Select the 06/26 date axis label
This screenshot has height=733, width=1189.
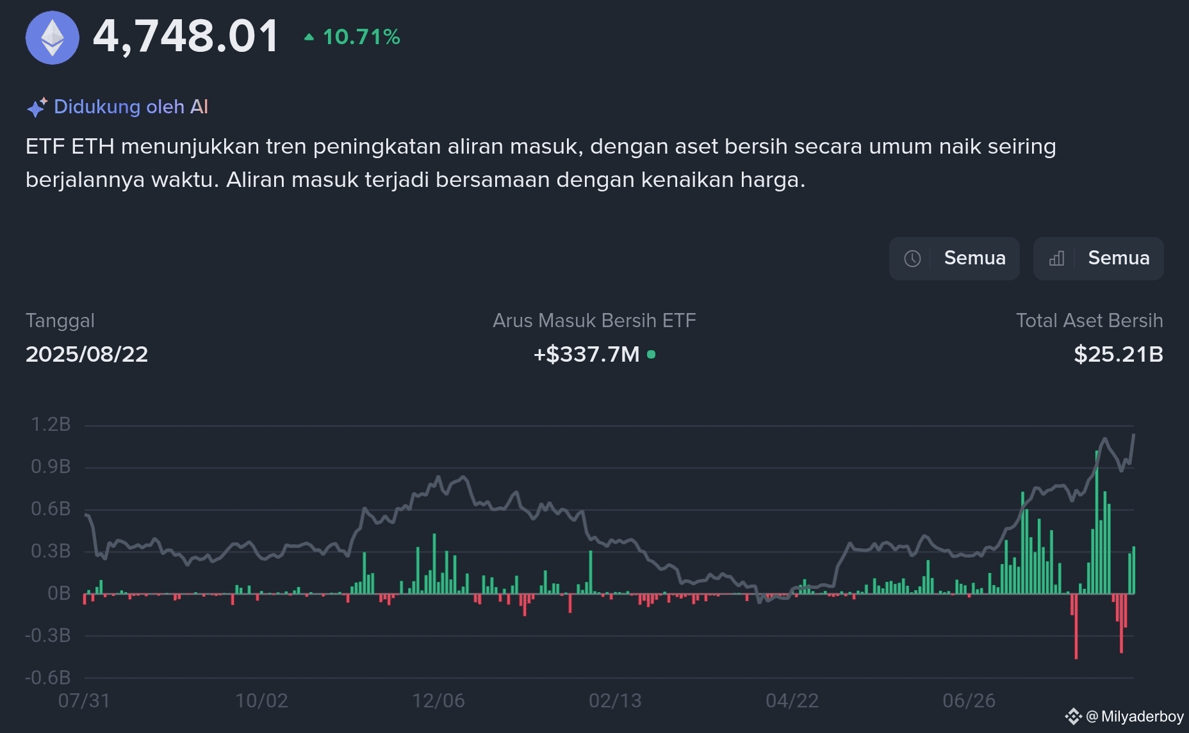coord(969,700)
